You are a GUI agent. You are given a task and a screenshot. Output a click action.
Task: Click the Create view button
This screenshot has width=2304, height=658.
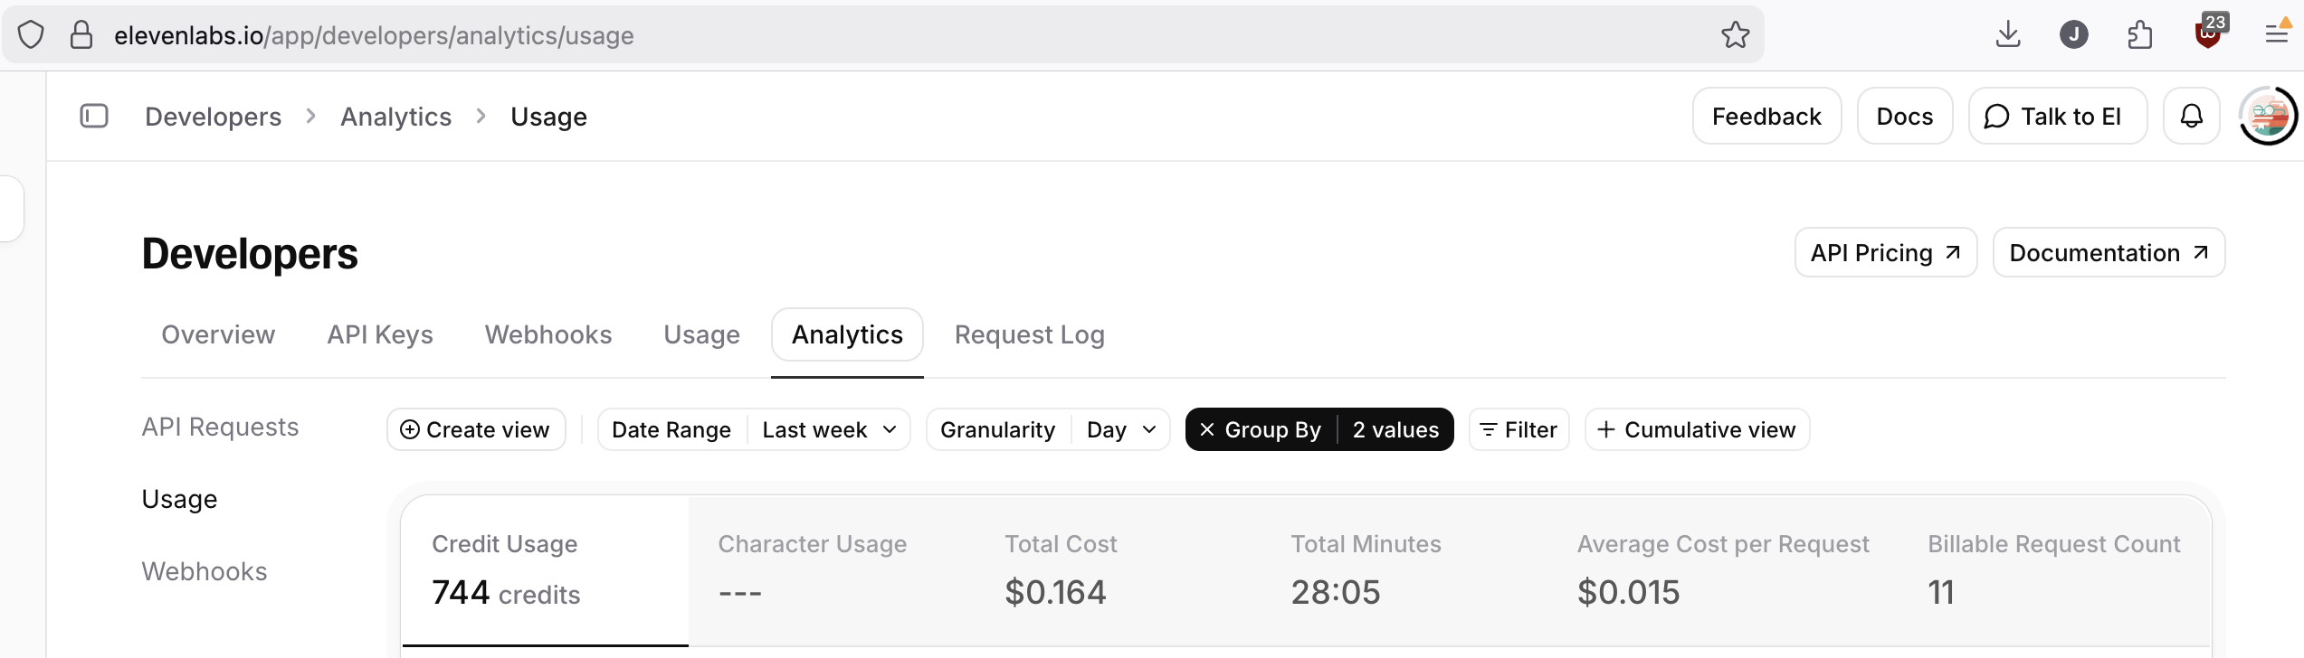tap(476, 429)
